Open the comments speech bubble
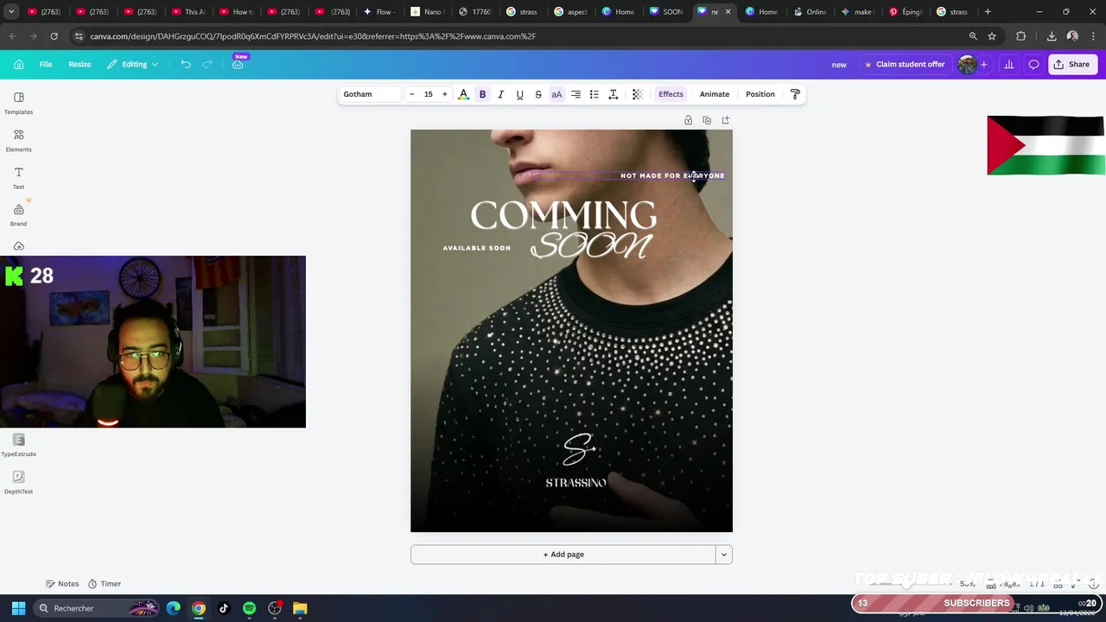Image resolution: width=1106 pixels, height=622 pixels. tap(1033, 64)
